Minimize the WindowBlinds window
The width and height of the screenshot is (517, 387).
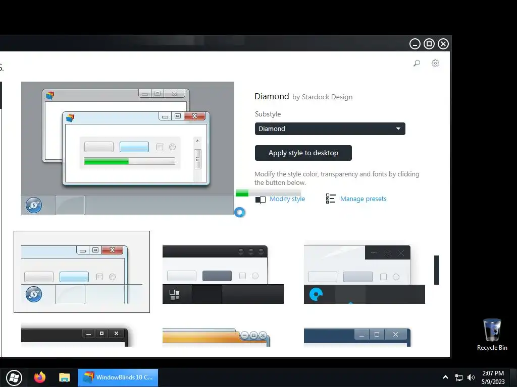[415, 44]
